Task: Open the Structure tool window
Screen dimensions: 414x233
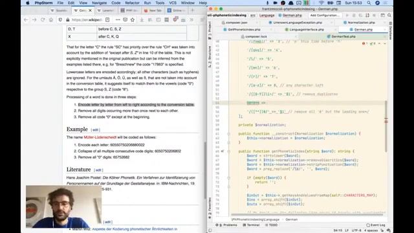Action: coord(210,56)
